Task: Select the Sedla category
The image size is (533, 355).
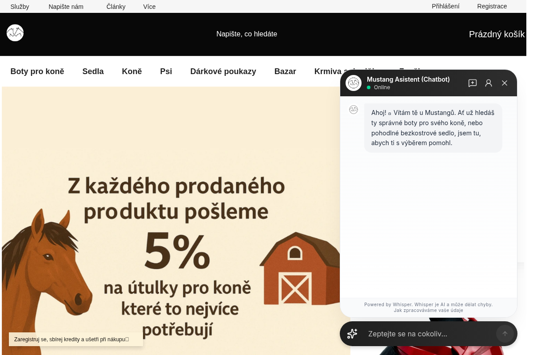Action: click(x=93, y=71)
